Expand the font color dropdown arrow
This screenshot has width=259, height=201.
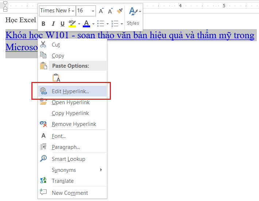[x=93, y=24]
